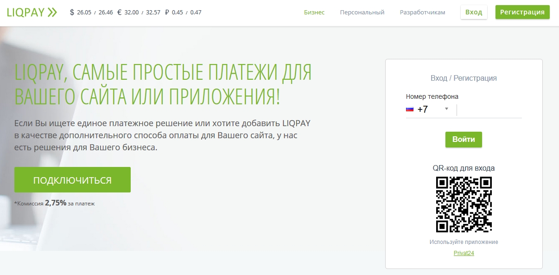
Task: Click the QR-код для входа label
Action: (x=464, y=168)
